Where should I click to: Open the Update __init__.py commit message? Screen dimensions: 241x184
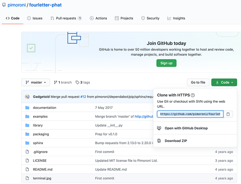point(109,125)
